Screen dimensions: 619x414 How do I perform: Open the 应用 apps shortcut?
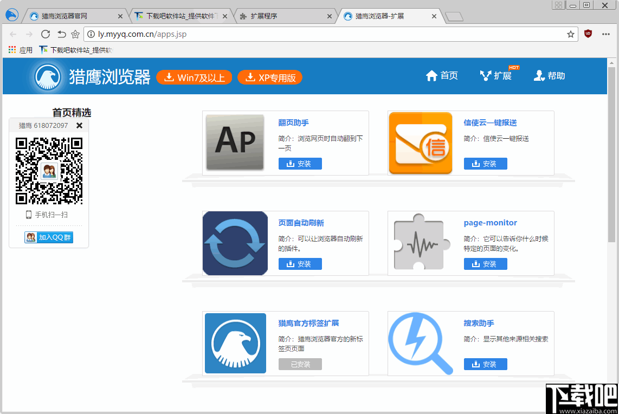tap(20, 50)
